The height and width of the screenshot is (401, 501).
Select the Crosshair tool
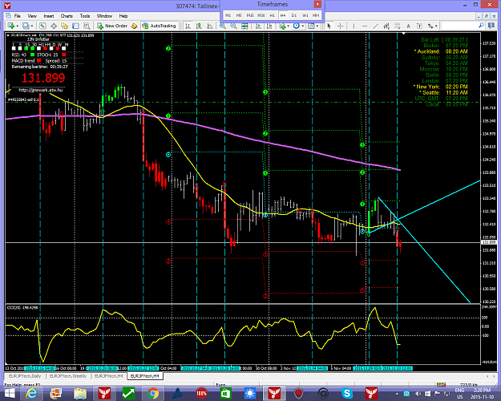pos(341,26)
